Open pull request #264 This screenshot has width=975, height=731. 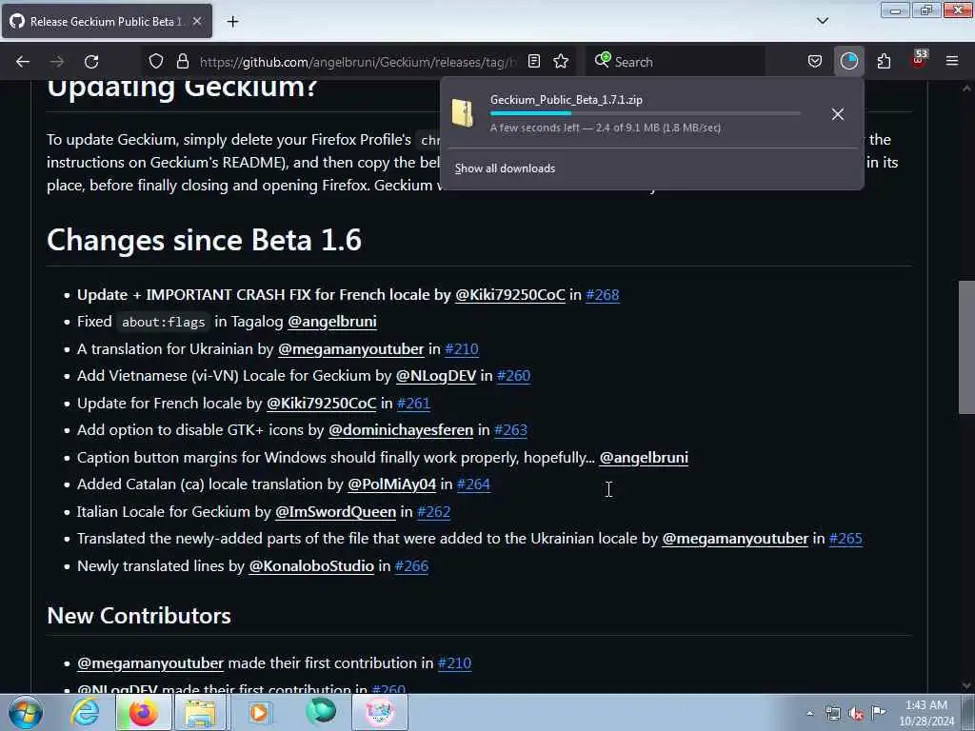click(x=473, y=484)
